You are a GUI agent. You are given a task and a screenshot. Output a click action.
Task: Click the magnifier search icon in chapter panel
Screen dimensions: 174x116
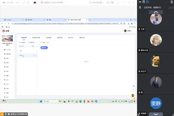click(x=33, y=46)
